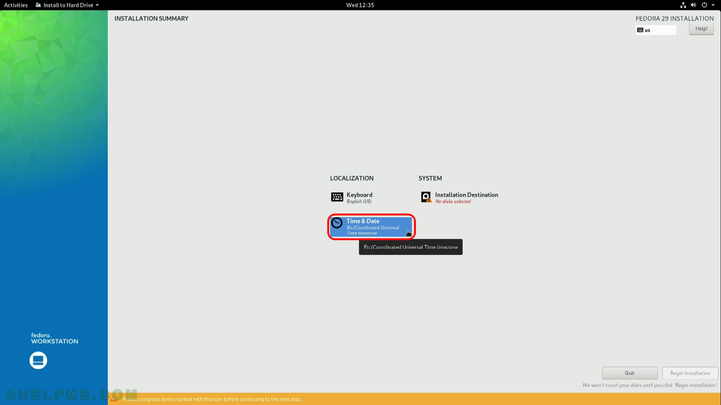The width and height of the screenshot is (721, 405).
Task: Click the network status icon in top bar
Action: [683, 5]
